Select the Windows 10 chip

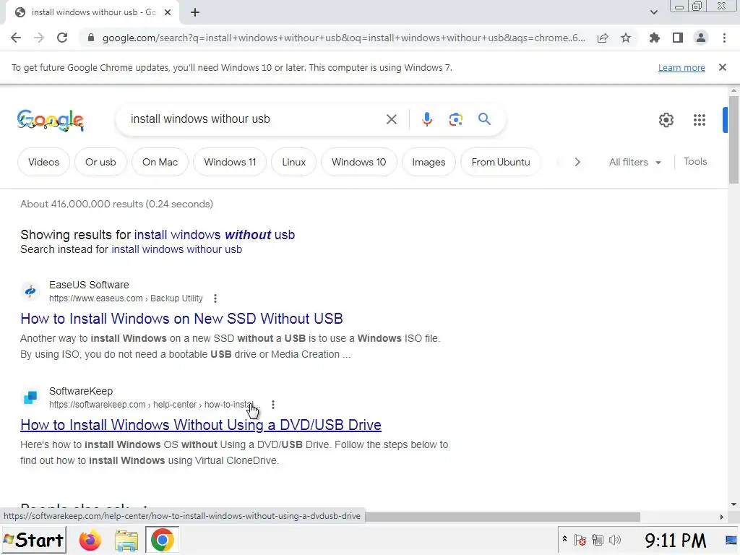coord(358,163)
